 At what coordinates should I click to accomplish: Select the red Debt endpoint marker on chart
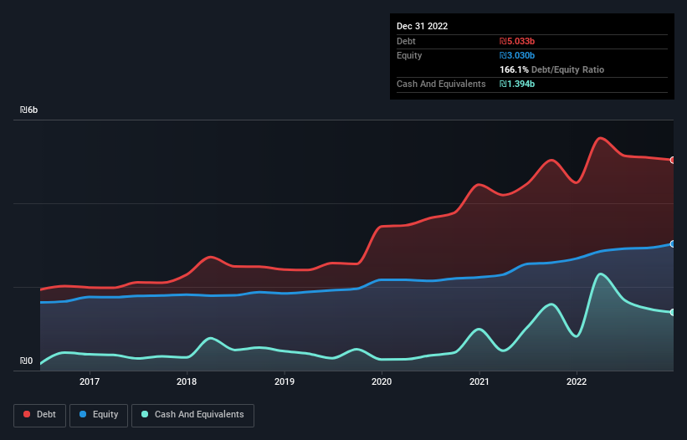coord(673,161)
